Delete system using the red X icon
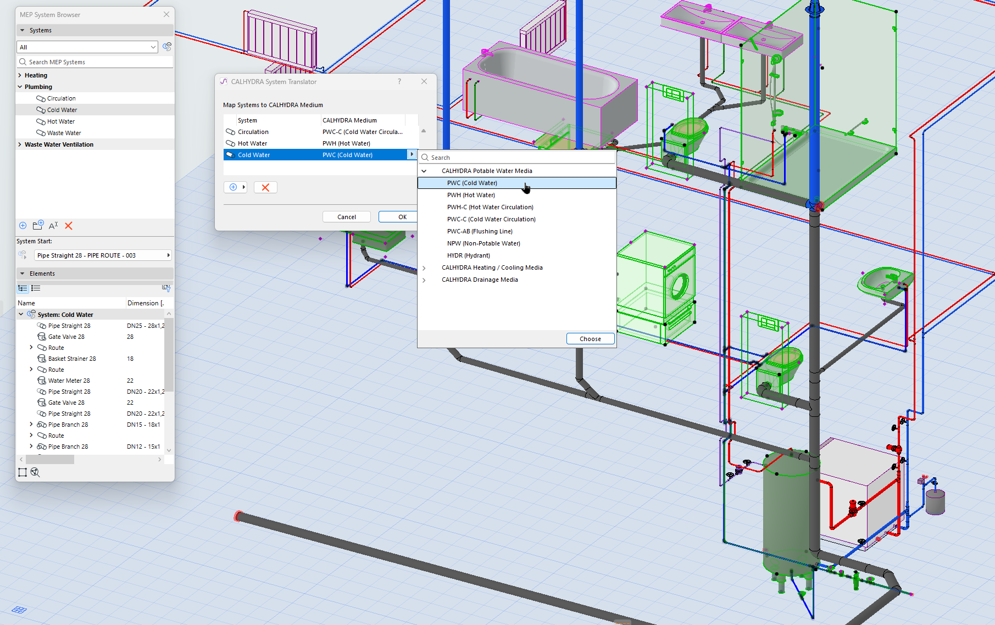 click(69, 226)
